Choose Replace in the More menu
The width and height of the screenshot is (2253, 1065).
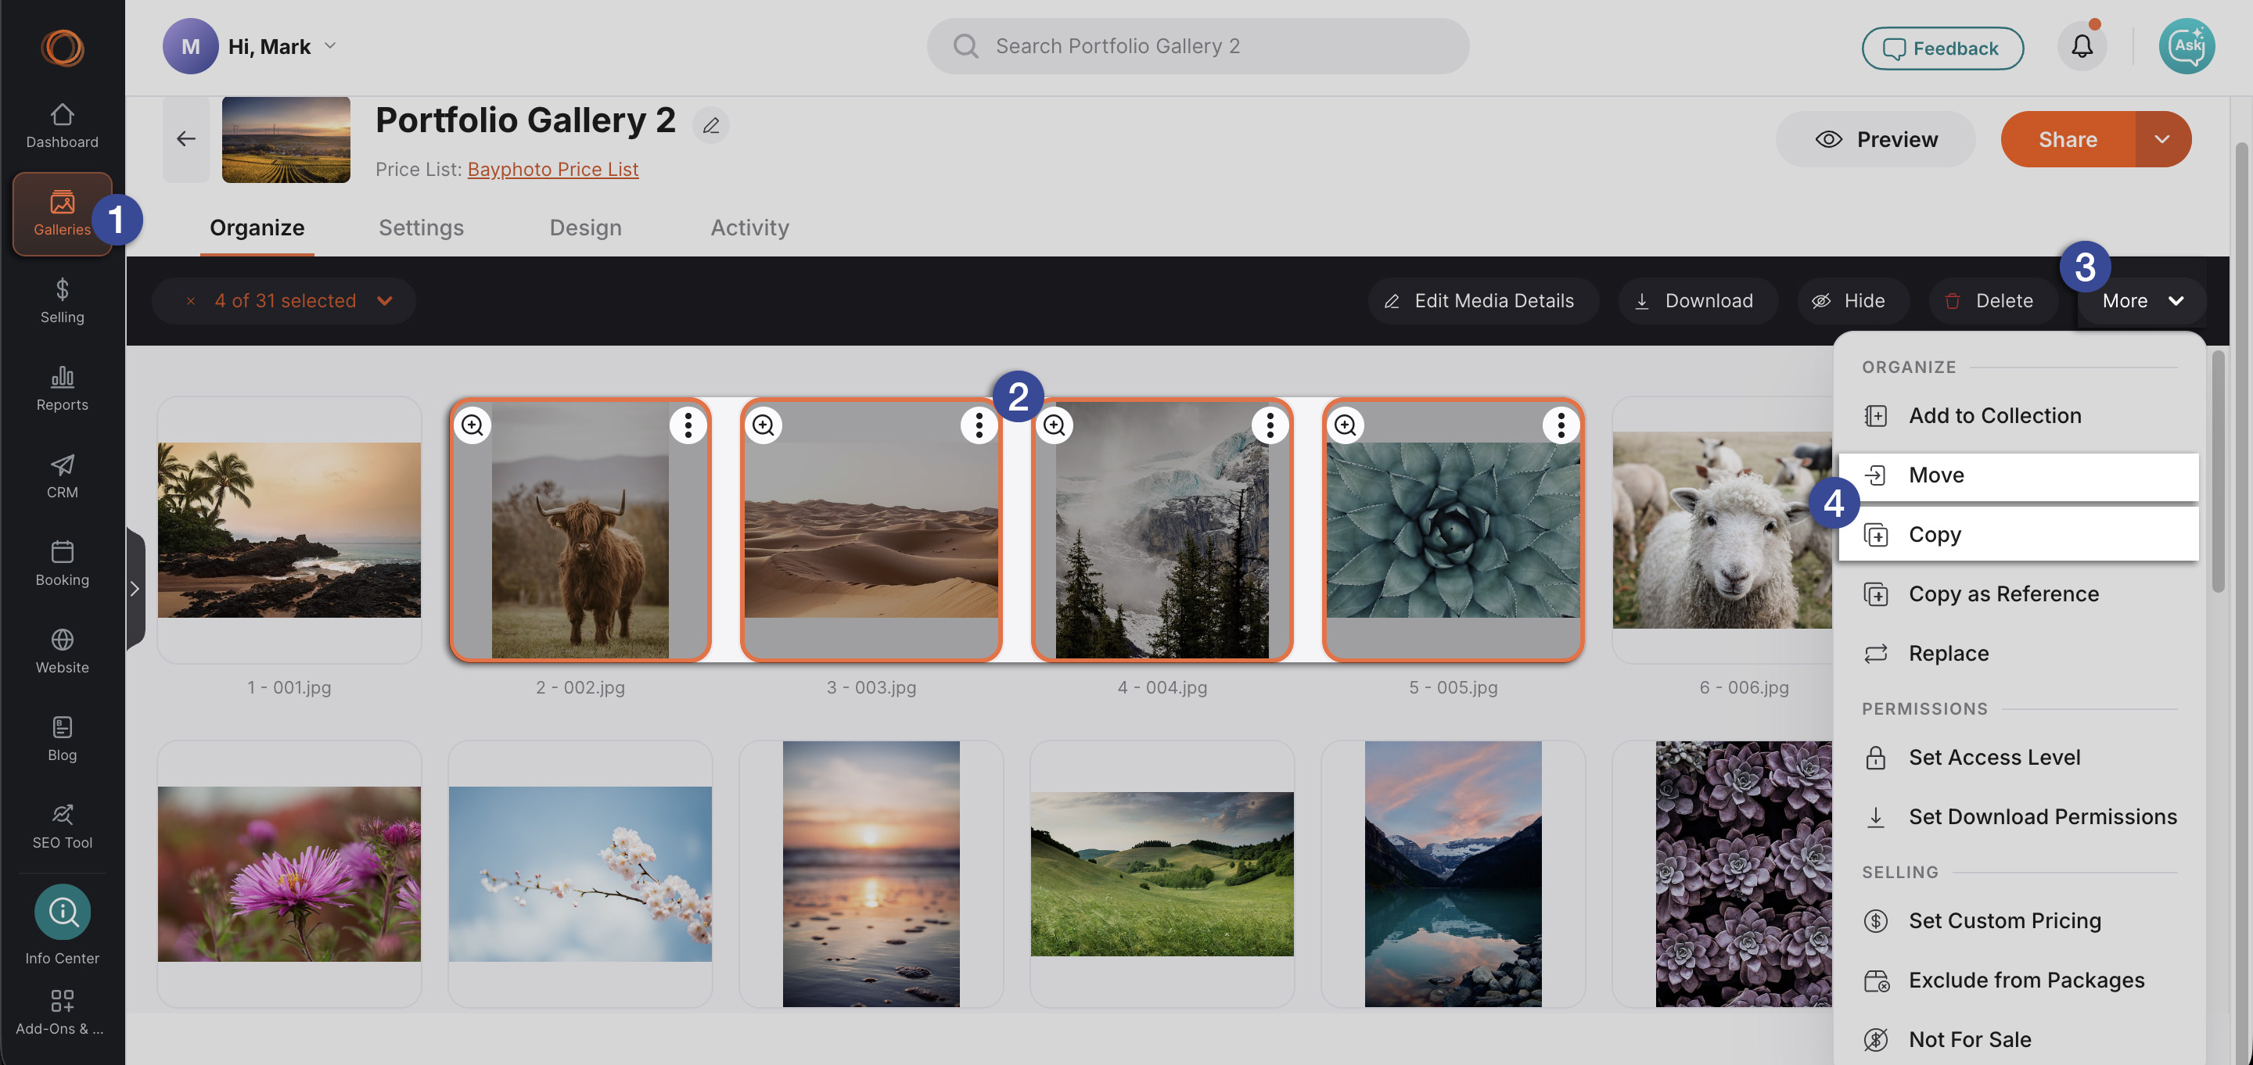[x=2018, y=653]
